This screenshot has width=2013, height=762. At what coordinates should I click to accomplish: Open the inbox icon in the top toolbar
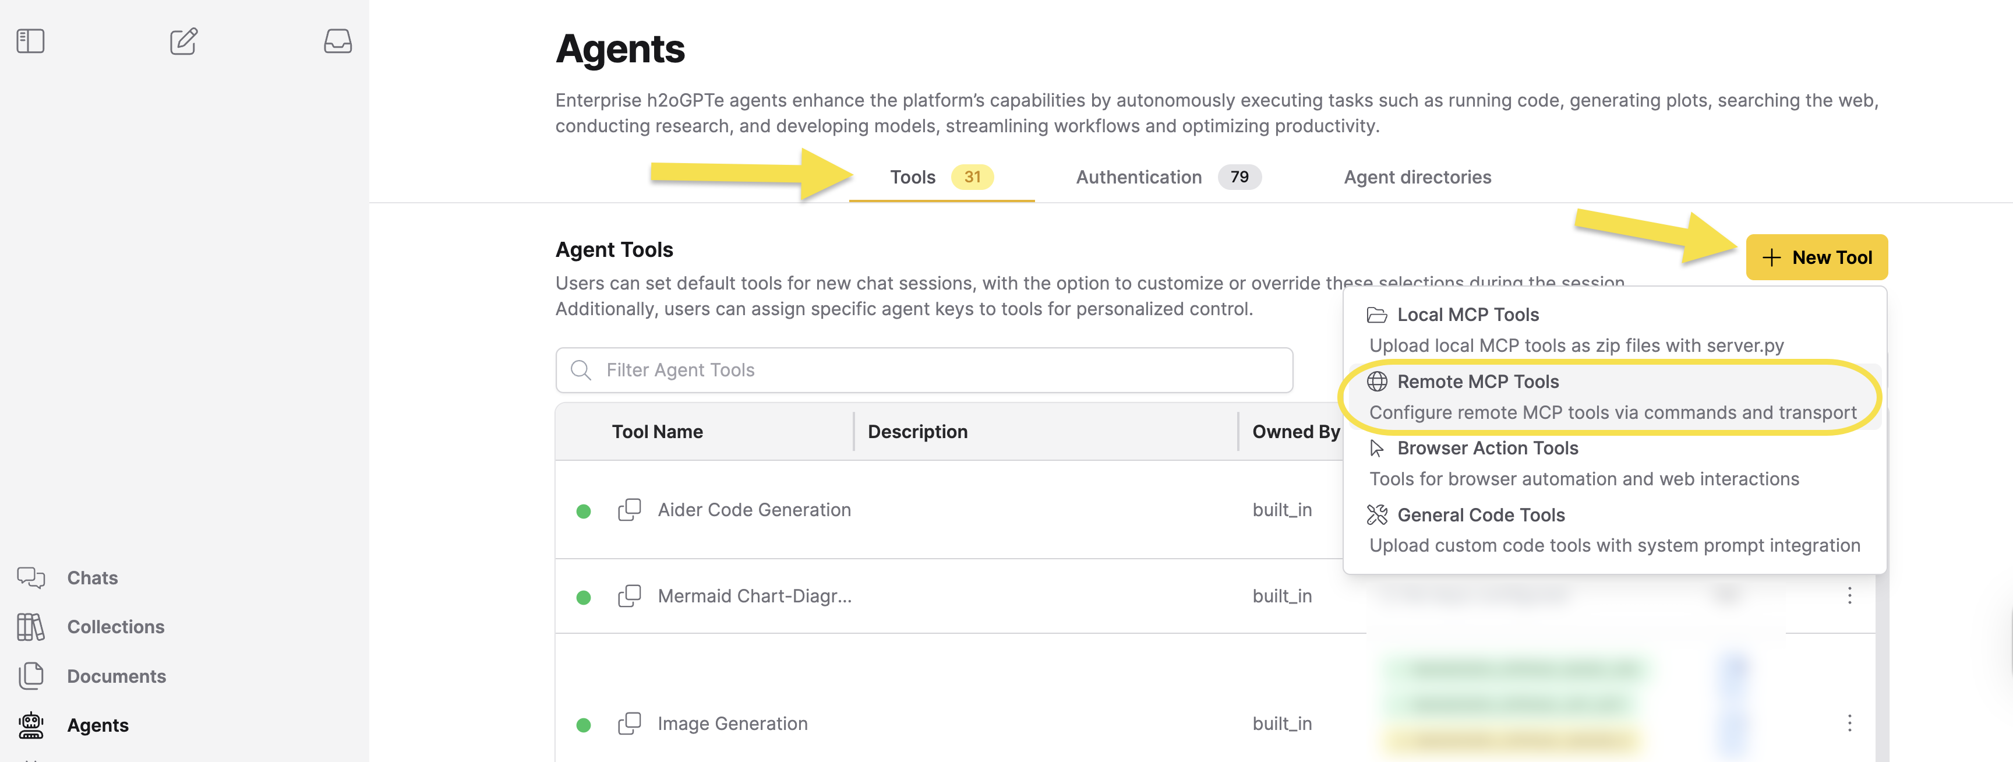click(x=338, y=41)
